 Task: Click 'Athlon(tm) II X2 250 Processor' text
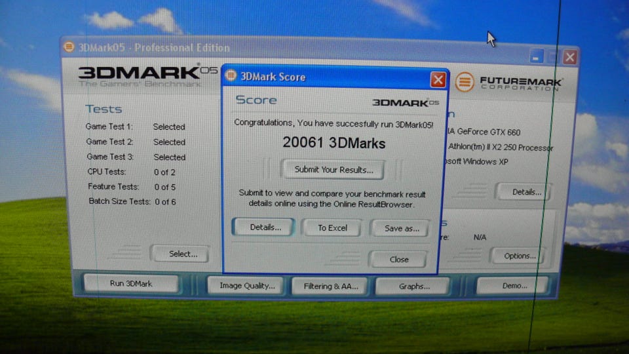point(500,147)
